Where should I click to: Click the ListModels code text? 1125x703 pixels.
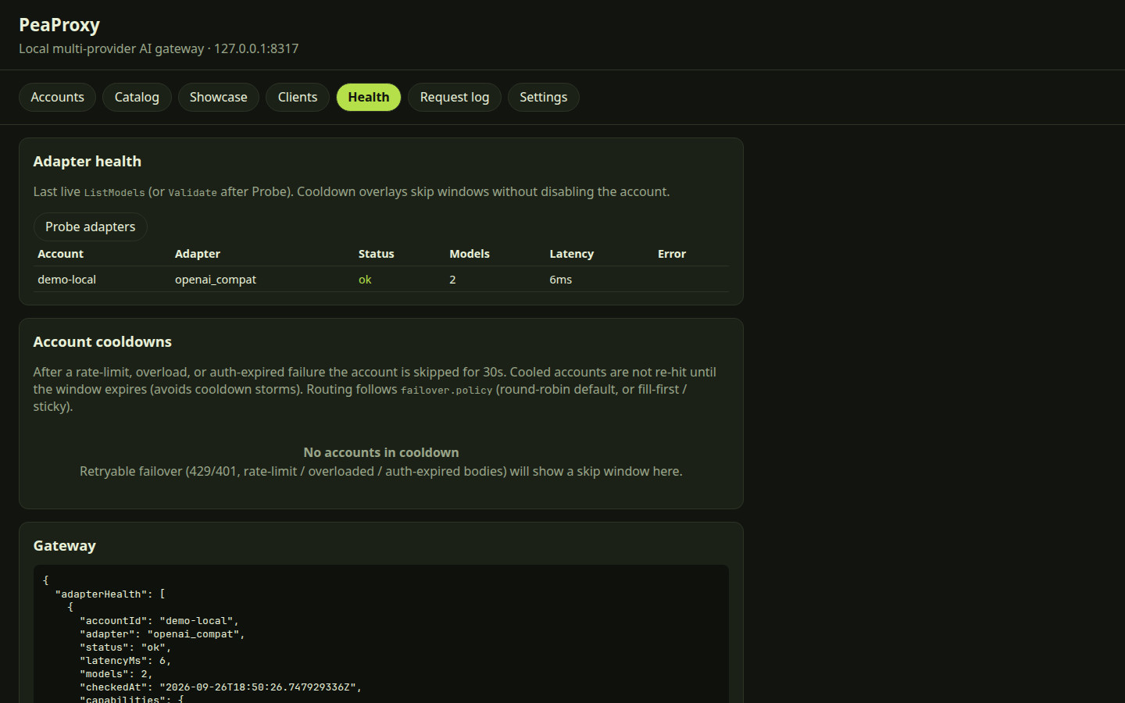pyautogui.click(x=115, y=193)
